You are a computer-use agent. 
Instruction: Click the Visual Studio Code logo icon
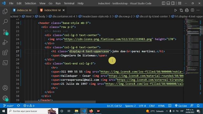coord(4,3)
